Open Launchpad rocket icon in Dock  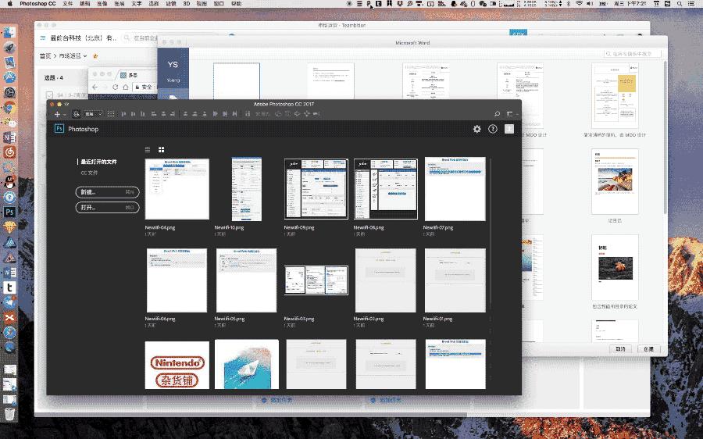pyautogui.click(x=9, y=48)
